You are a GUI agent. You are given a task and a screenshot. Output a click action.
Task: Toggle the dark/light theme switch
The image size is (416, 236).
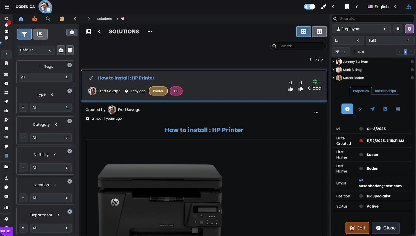(x=309, y=7)
